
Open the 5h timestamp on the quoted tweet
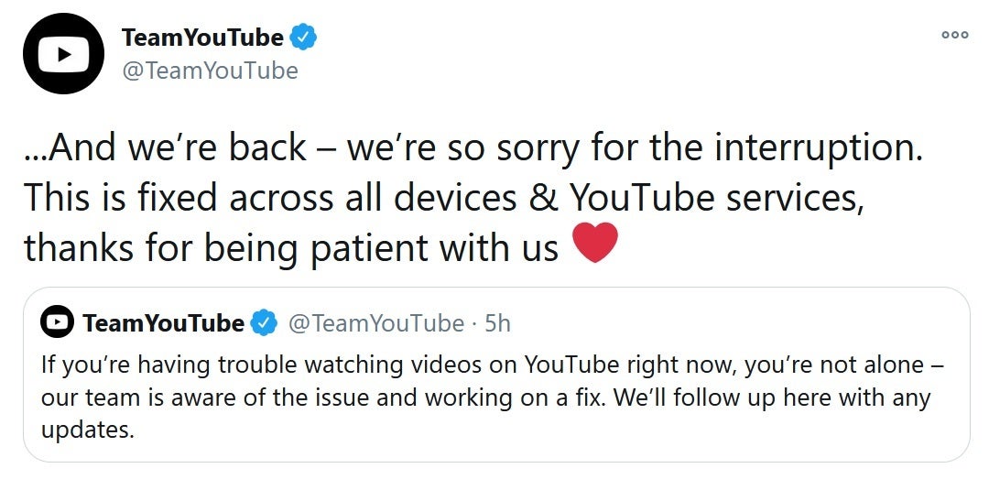497,322
